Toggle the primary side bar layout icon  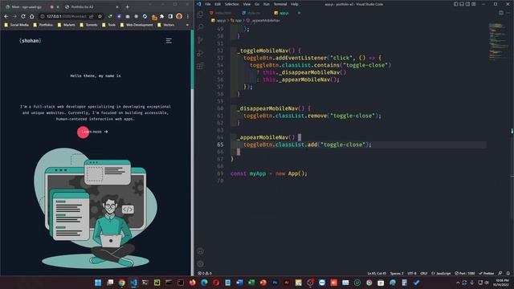click(x=455, y=4)
